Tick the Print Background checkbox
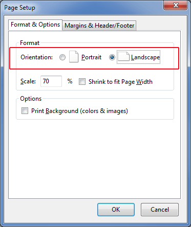The height and width of the screenshot is (227, 191). tap(25, 111)
